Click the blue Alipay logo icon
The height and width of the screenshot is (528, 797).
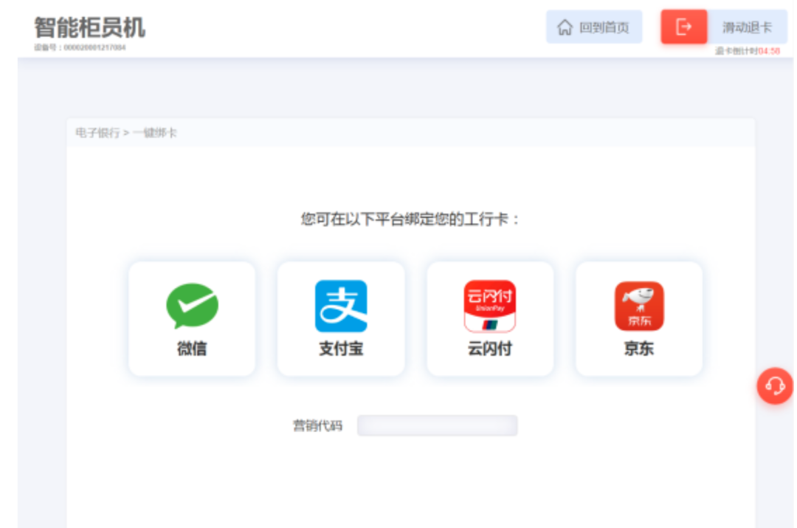pos(341,306)
